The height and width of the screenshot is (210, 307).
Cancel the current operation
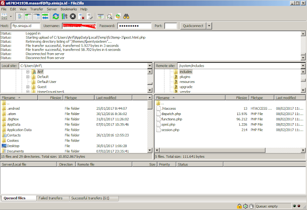(73, 16)
